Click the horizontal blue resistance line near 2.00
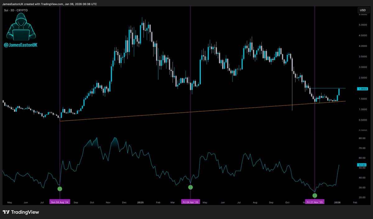 click(x=329, y=88)
